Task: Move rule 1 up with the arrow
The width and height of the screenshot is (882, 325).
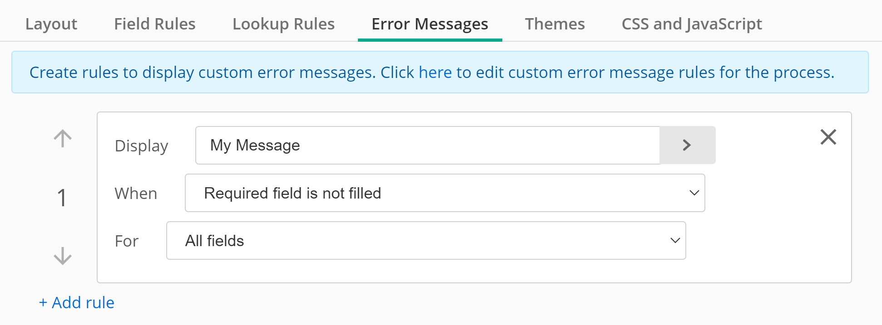Action: click(x=63, y=139)
